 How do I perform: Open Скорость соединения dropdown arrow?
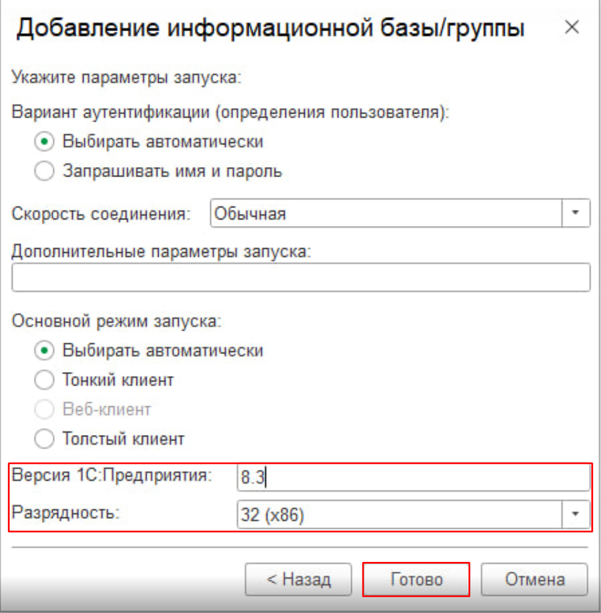[576, 213]
